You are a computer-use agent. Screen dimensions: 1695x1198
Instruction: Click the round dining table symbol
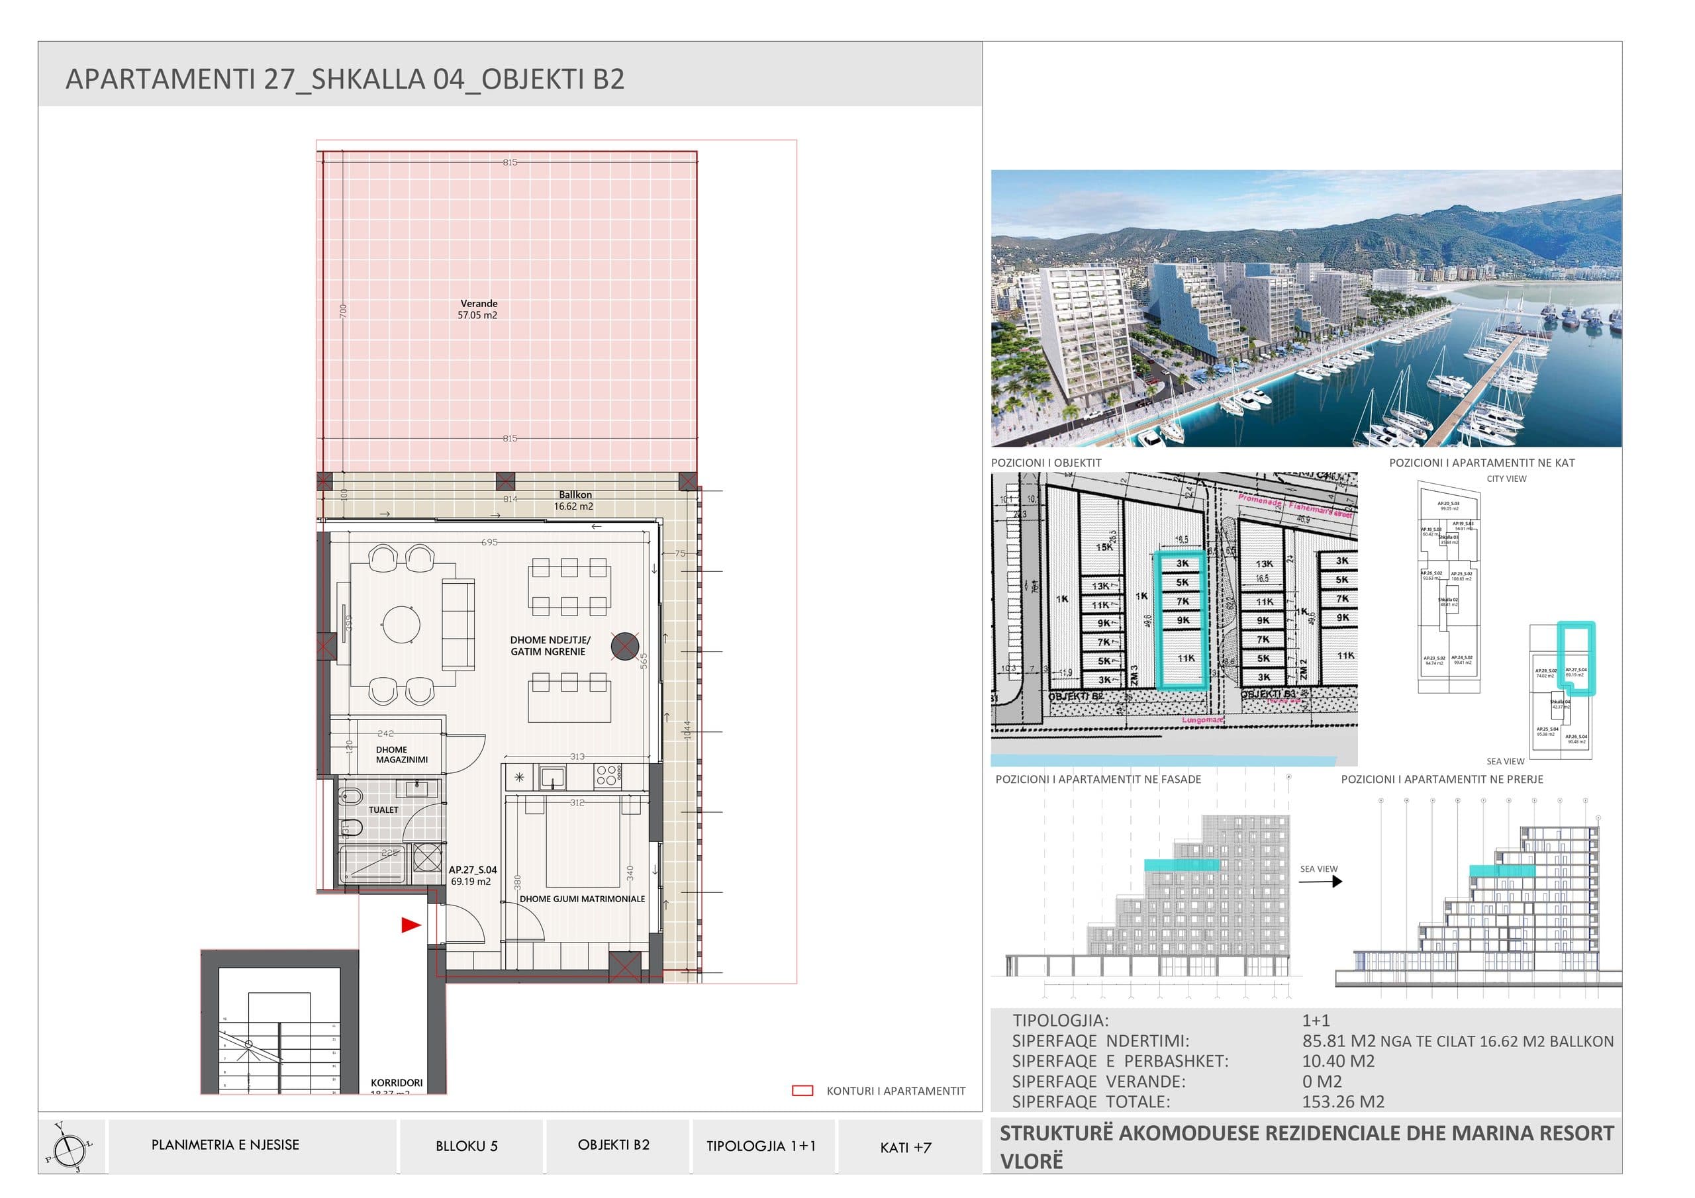pos(402,625)
